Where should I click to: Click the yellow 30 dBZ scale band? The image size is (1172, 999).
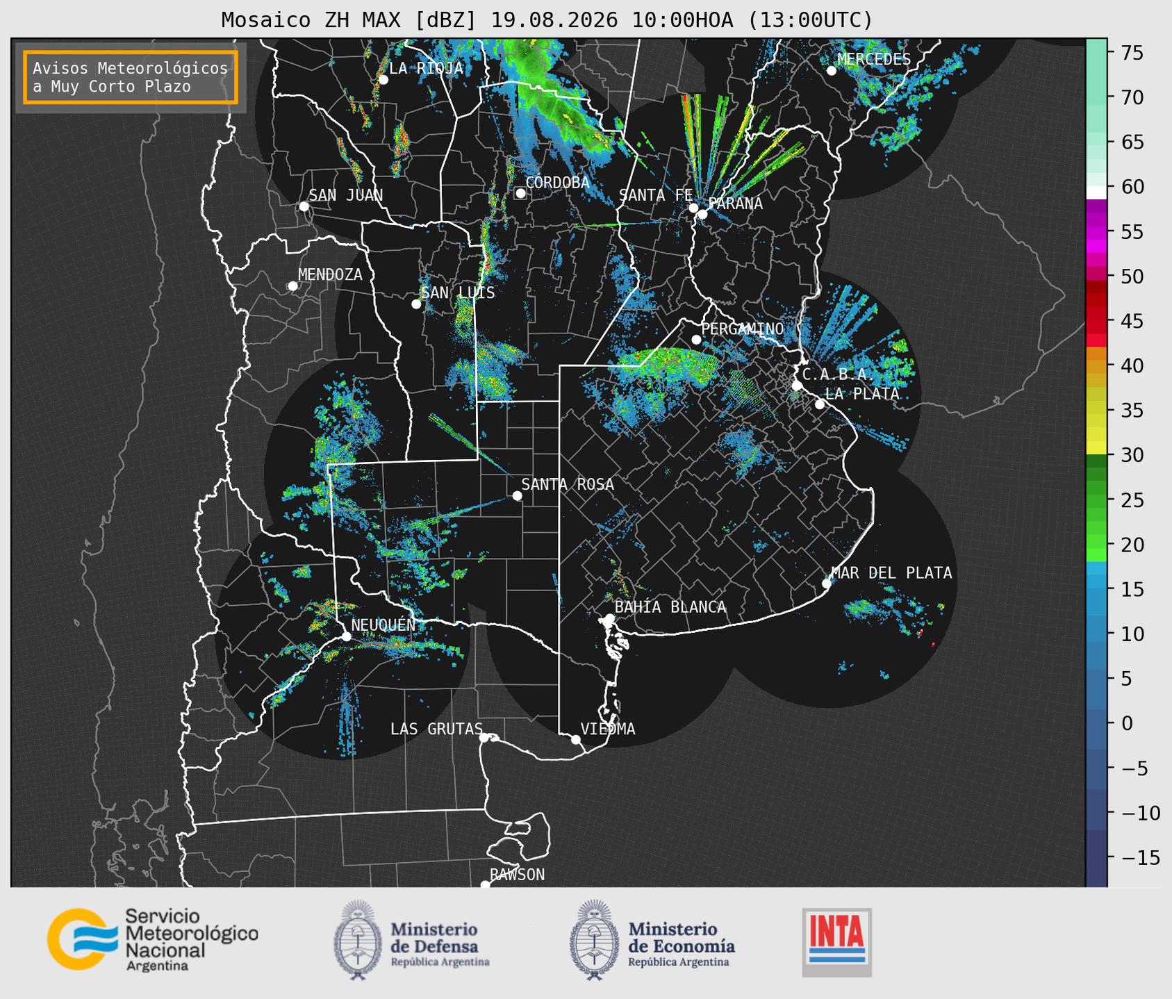[1096, 449]
